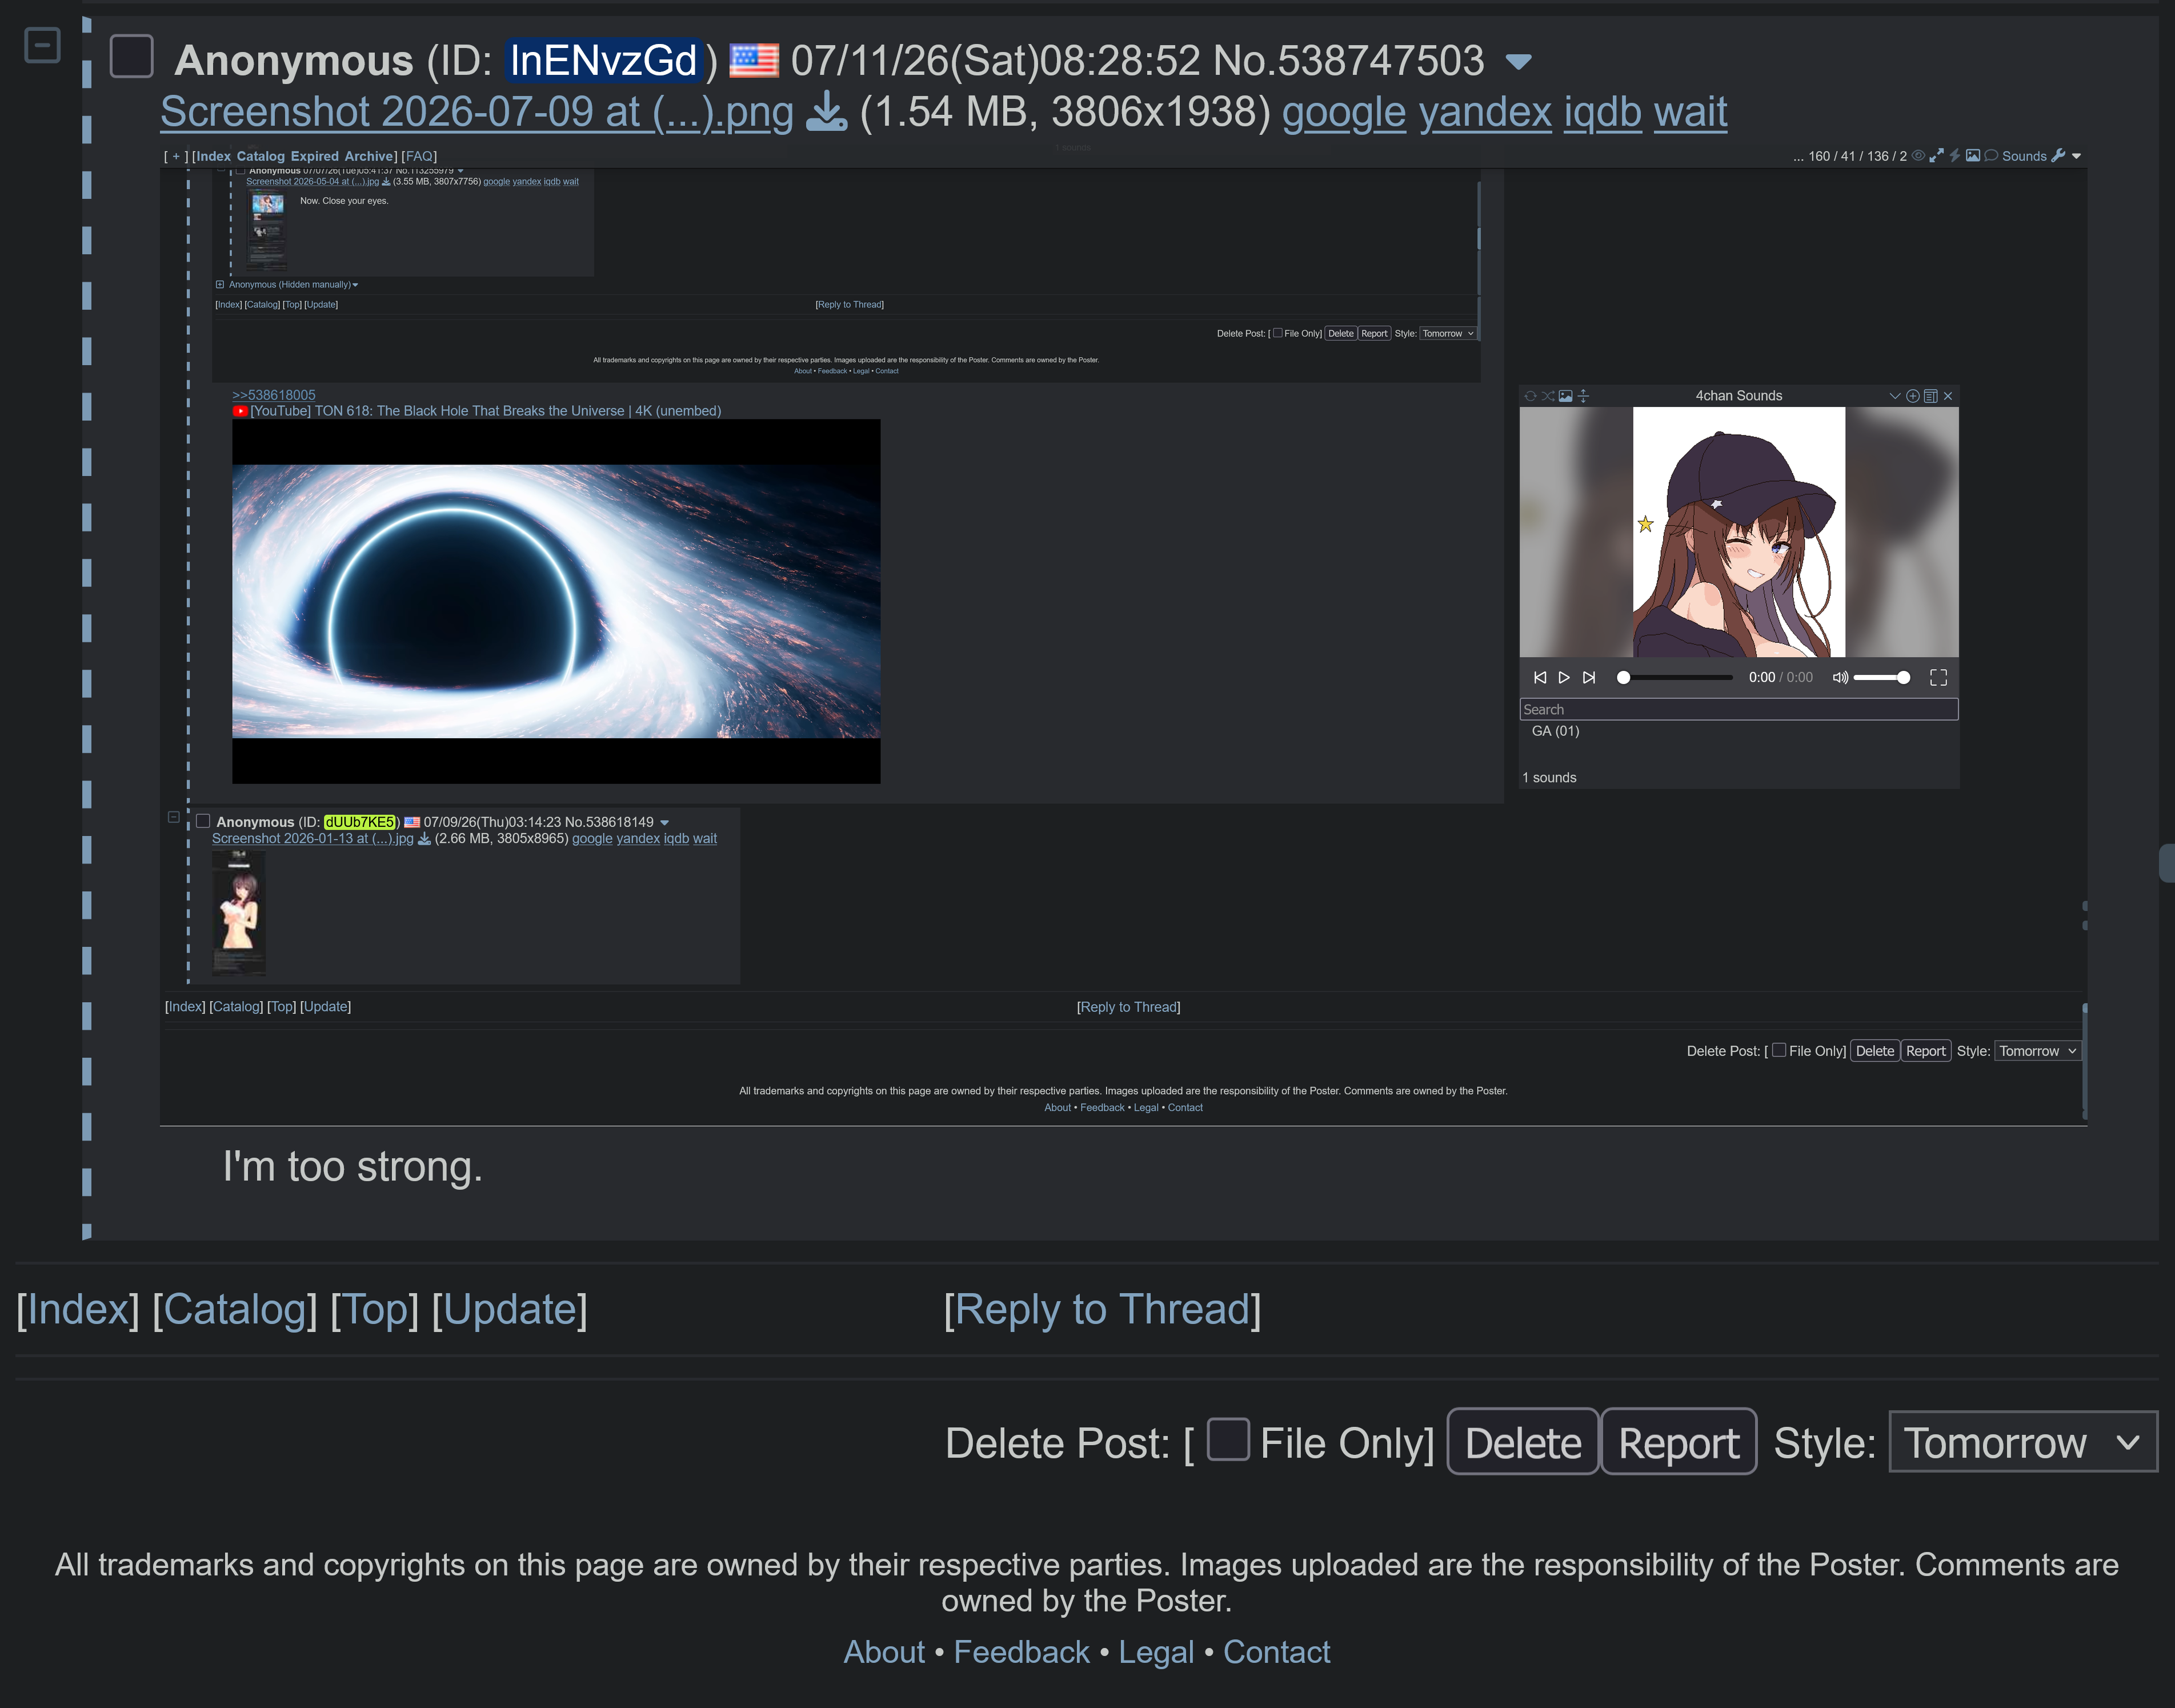Click the file info "(1.54 MB, 3806x1938)"
Viewport: 2175px width, 1708px height.
1064,112
